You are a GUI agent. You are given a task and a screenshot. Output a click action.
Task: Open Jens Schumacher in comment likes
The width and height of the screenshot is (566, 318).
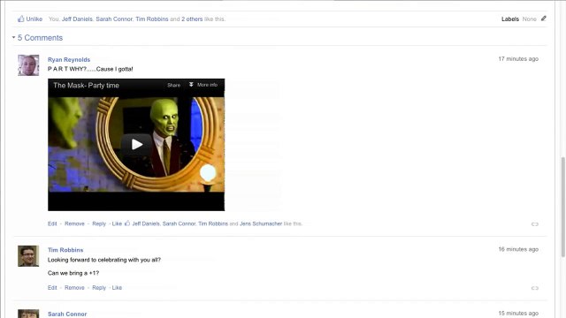coord(261,223)
